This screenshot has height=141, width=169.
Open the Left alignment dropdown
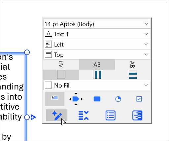(97, 44)
